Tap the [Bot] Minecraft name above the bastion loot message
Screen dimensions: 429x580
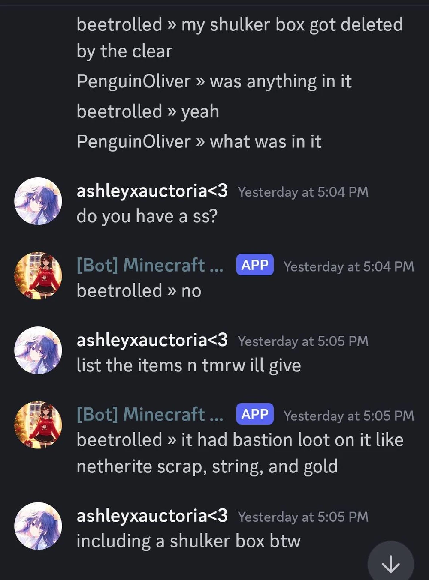[150, 415]
